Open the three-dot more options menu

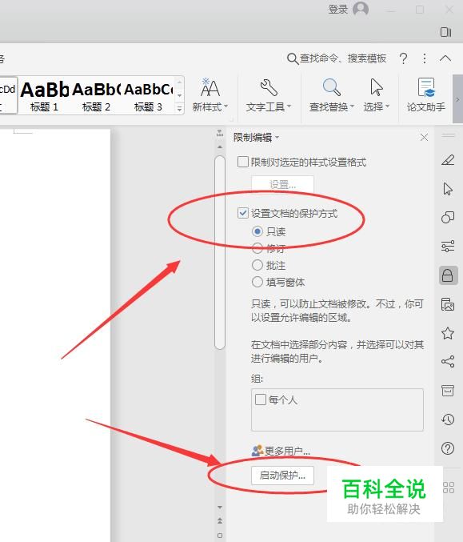[x=425, y=58]
